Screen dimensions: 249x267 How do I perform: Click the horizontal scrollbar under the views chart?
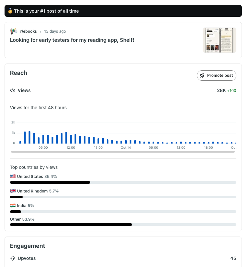pos(123,152)
